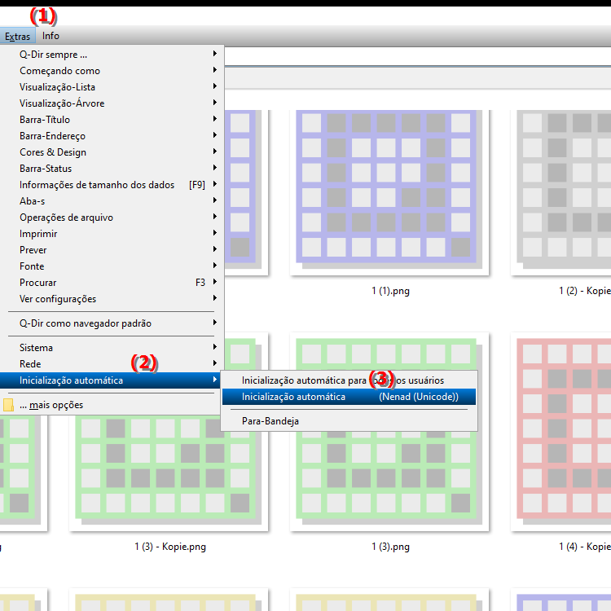Open the Info menu
Viewport: 611px width, 611px height.
51,36
